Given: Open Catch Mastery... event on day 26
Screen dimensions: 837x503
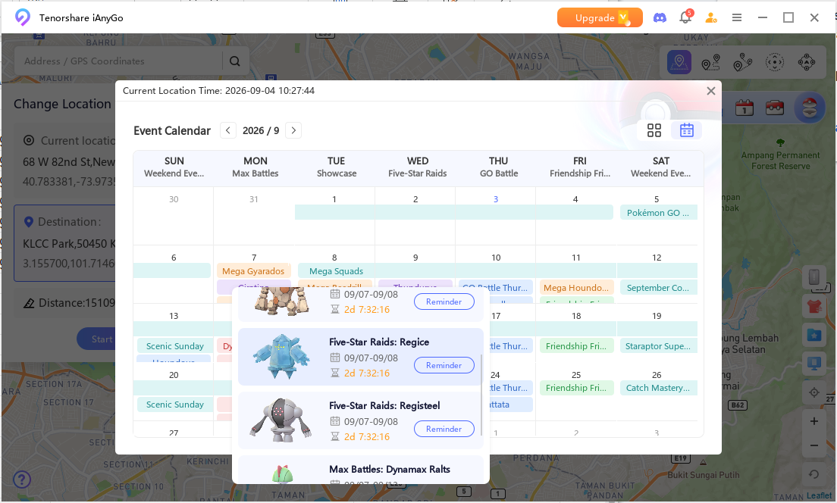Looking at the screenshot, I should (x=658, y=388).
